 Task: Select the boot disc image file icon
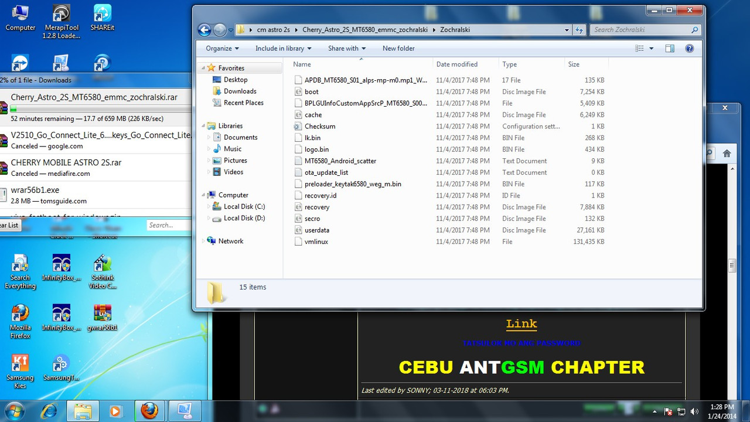click(x=298, y=91)
